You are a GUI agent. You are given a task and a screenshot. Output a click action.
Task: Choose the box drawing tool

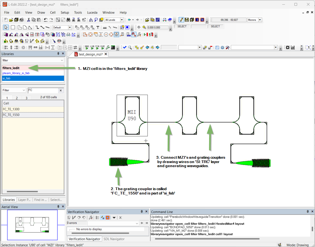[13, 27]
